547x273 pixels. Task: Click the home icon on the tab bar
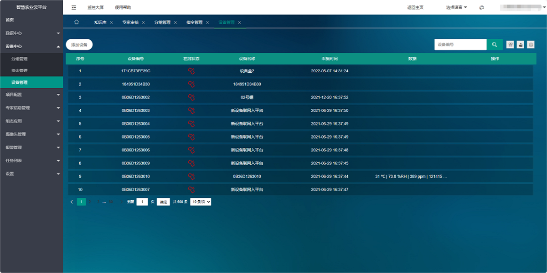tap(76, 22)
